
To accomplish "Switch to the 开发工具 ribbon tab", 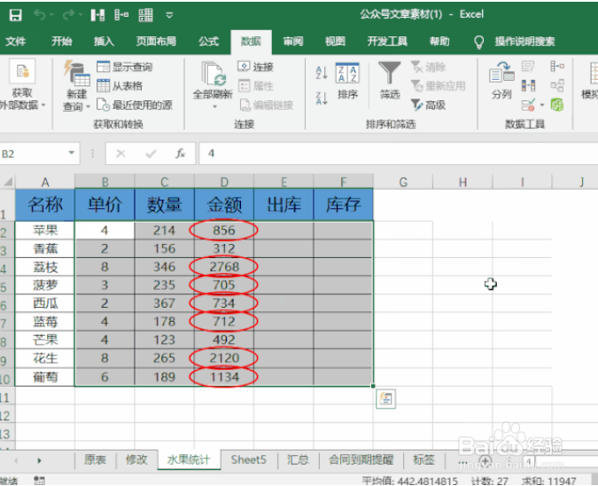I will pos(387,41).
